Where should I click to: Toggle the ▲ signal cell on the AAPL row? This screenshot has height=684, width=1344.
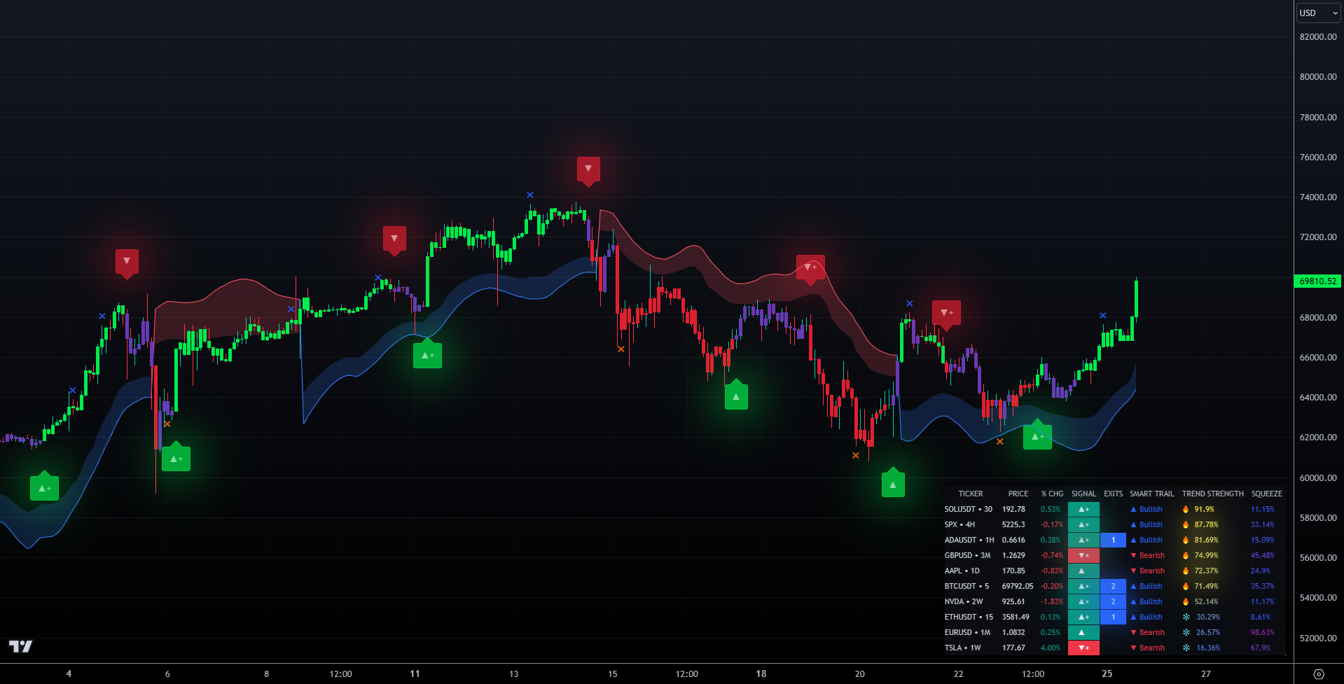pyautogui.click(x=1083, y=571)
